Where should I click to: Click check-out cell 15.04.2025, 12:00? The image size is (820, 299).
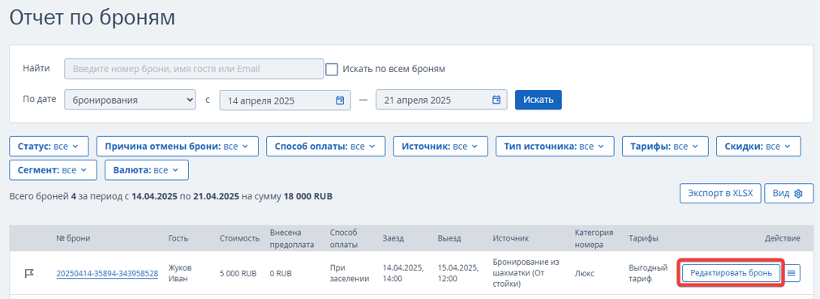tap(457, 273)
